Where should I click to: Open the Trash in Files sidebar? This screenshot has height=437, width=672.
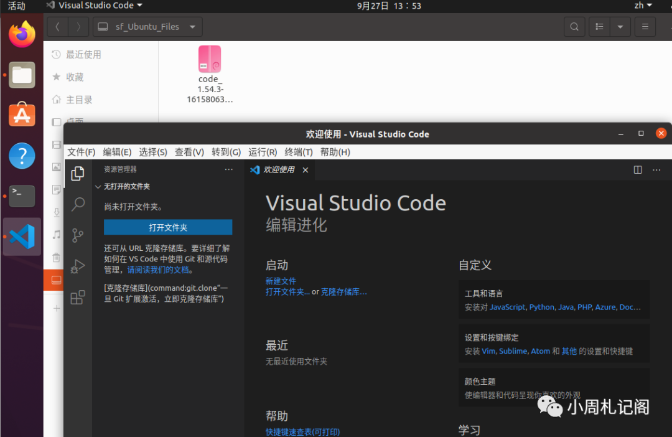57,257
